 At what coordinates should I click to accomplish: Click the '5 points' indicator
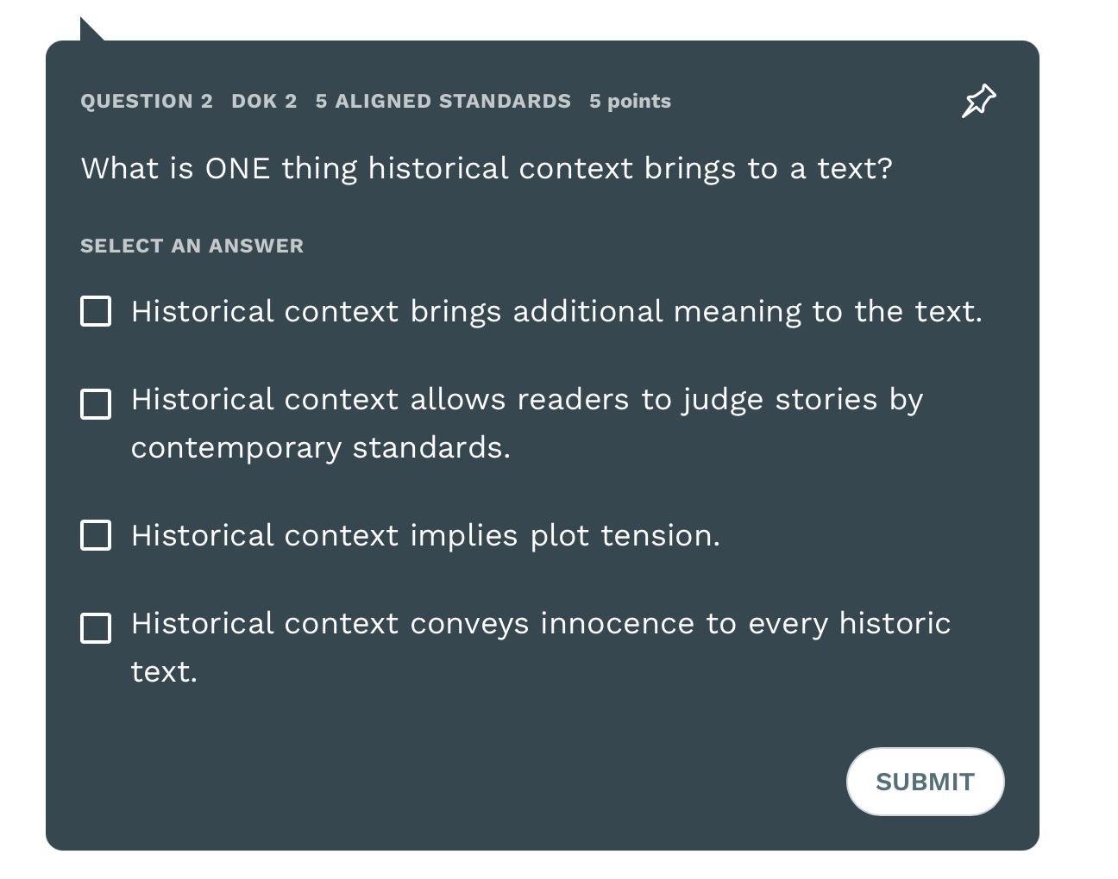coord(630,101)
